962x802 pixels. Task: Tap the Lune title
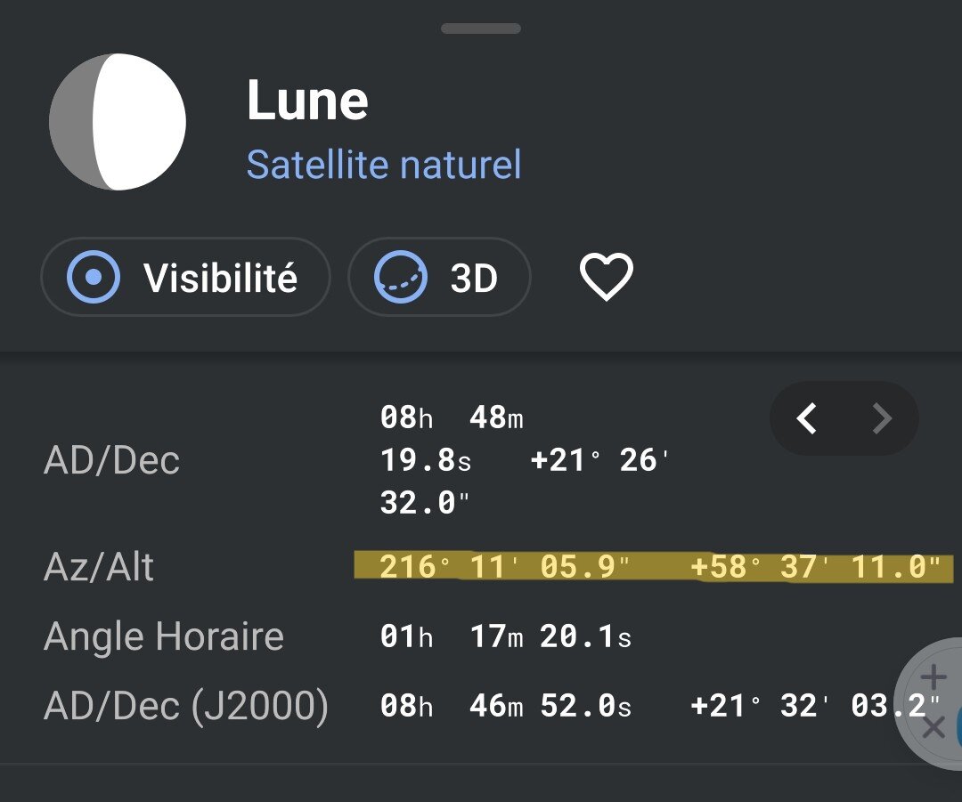(307, 101)
